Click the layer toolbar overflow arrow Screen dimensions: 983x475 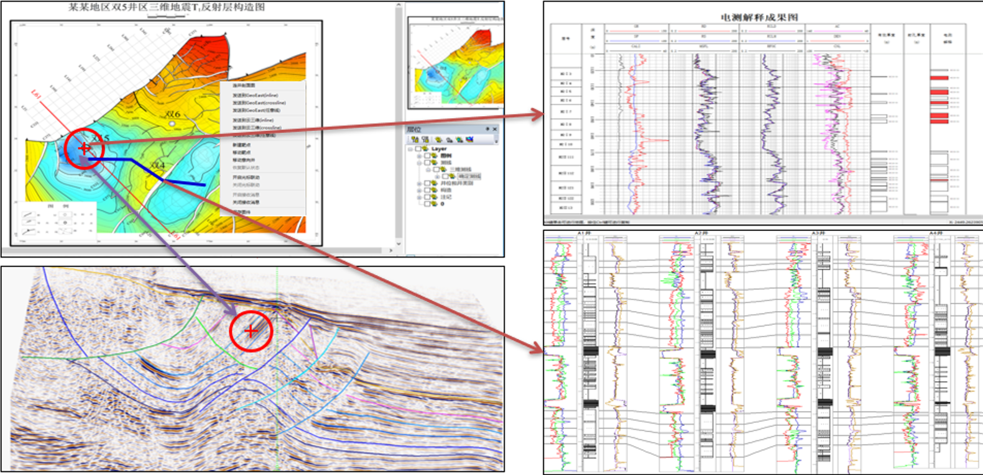click(496, 140)
